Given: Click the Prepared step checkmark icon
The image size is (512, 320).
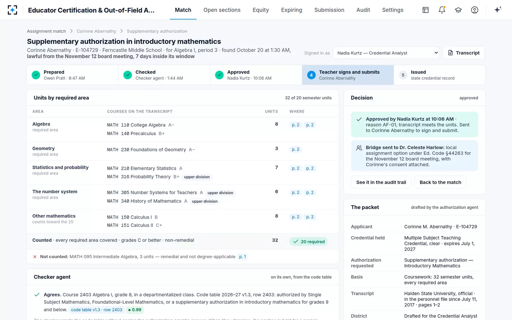Looking at the screenshot, I should tap(36, 75).
